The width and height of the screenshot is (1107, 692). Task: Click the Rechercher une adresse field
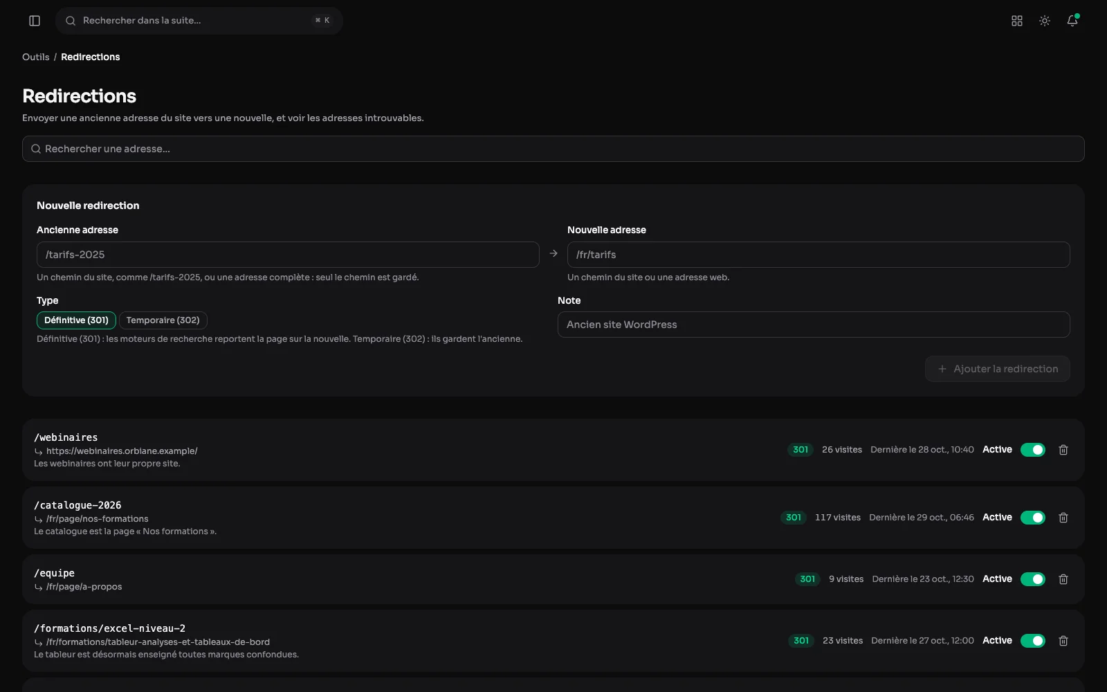553,149
